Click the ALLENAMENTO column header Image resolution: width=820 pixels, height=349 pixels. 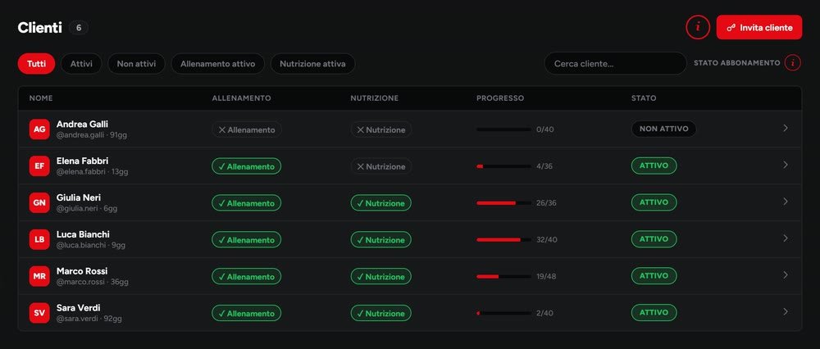coord(242,97)
